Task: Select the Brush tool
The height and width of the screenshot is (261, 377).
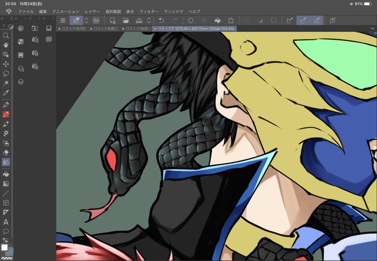Action: click(x=6, y=124)
